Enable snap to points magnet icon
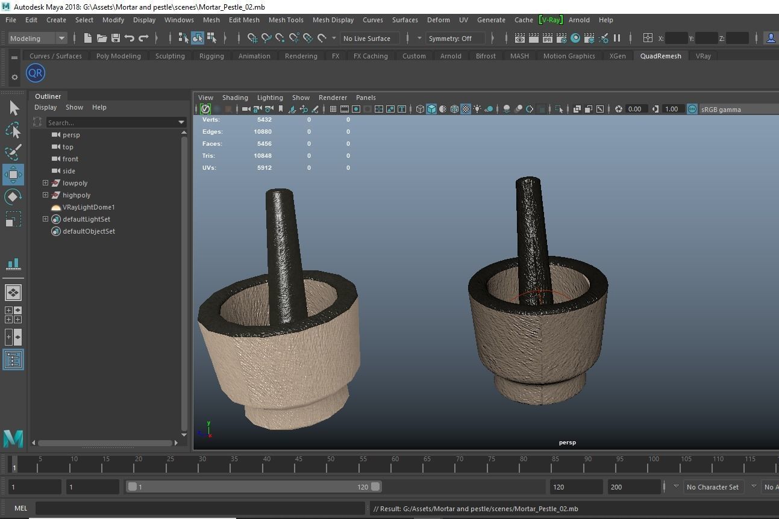The height and width of the screenshot is (519, 779). pyautogui.click(x=280, y=38)
